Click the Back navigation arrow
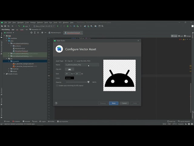 click(x=12, y=26)
